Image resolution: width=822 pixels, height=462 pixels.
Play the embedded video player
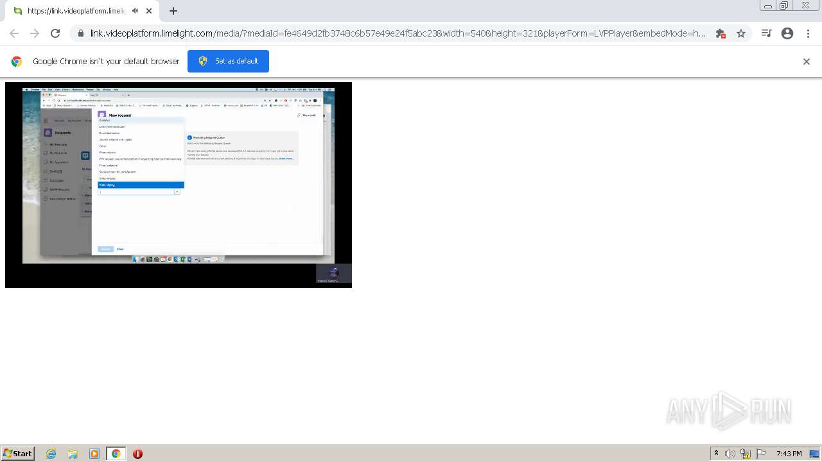[x=179, y=185]
